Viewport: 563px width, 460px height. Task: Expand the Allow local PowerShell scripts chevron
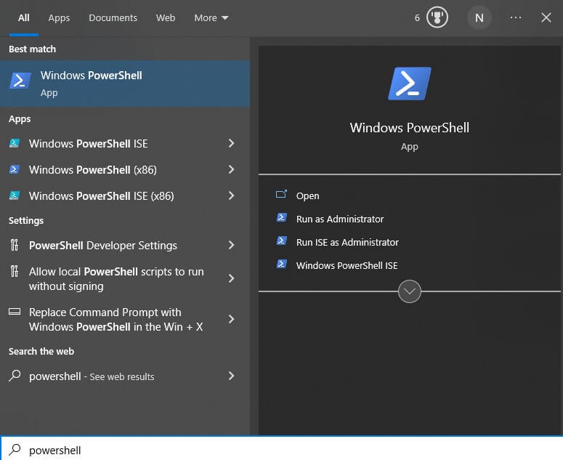(x=231, y=279)
